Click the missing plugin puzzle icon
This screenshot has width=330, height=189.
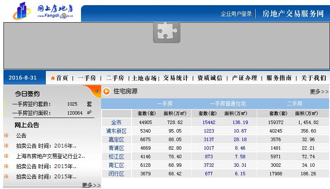click(x=166, y=32)
